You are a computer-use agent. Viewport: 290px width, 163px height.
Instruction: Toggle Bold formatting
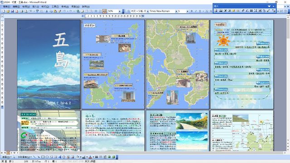point(192,11)
